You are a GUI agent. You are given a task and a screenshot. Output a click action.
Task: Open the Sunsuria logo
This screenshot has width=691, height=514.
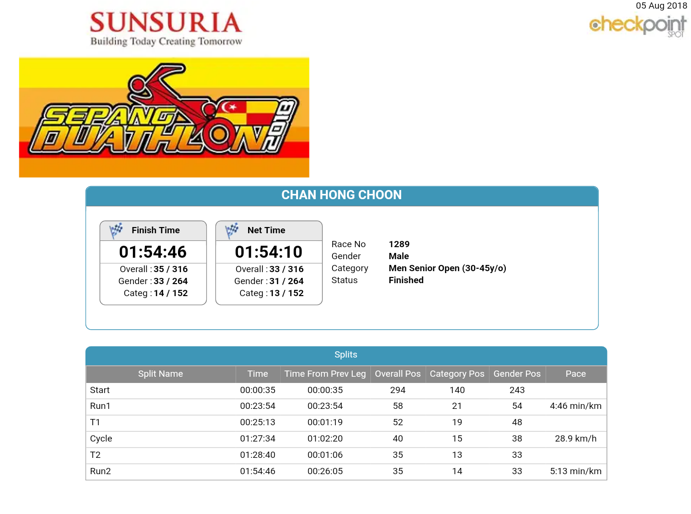click(x=166, y=29)
